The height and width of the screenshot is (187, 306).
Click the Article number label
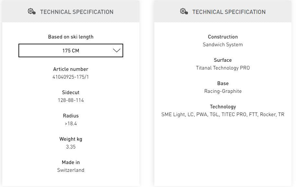tap(71, 69)
